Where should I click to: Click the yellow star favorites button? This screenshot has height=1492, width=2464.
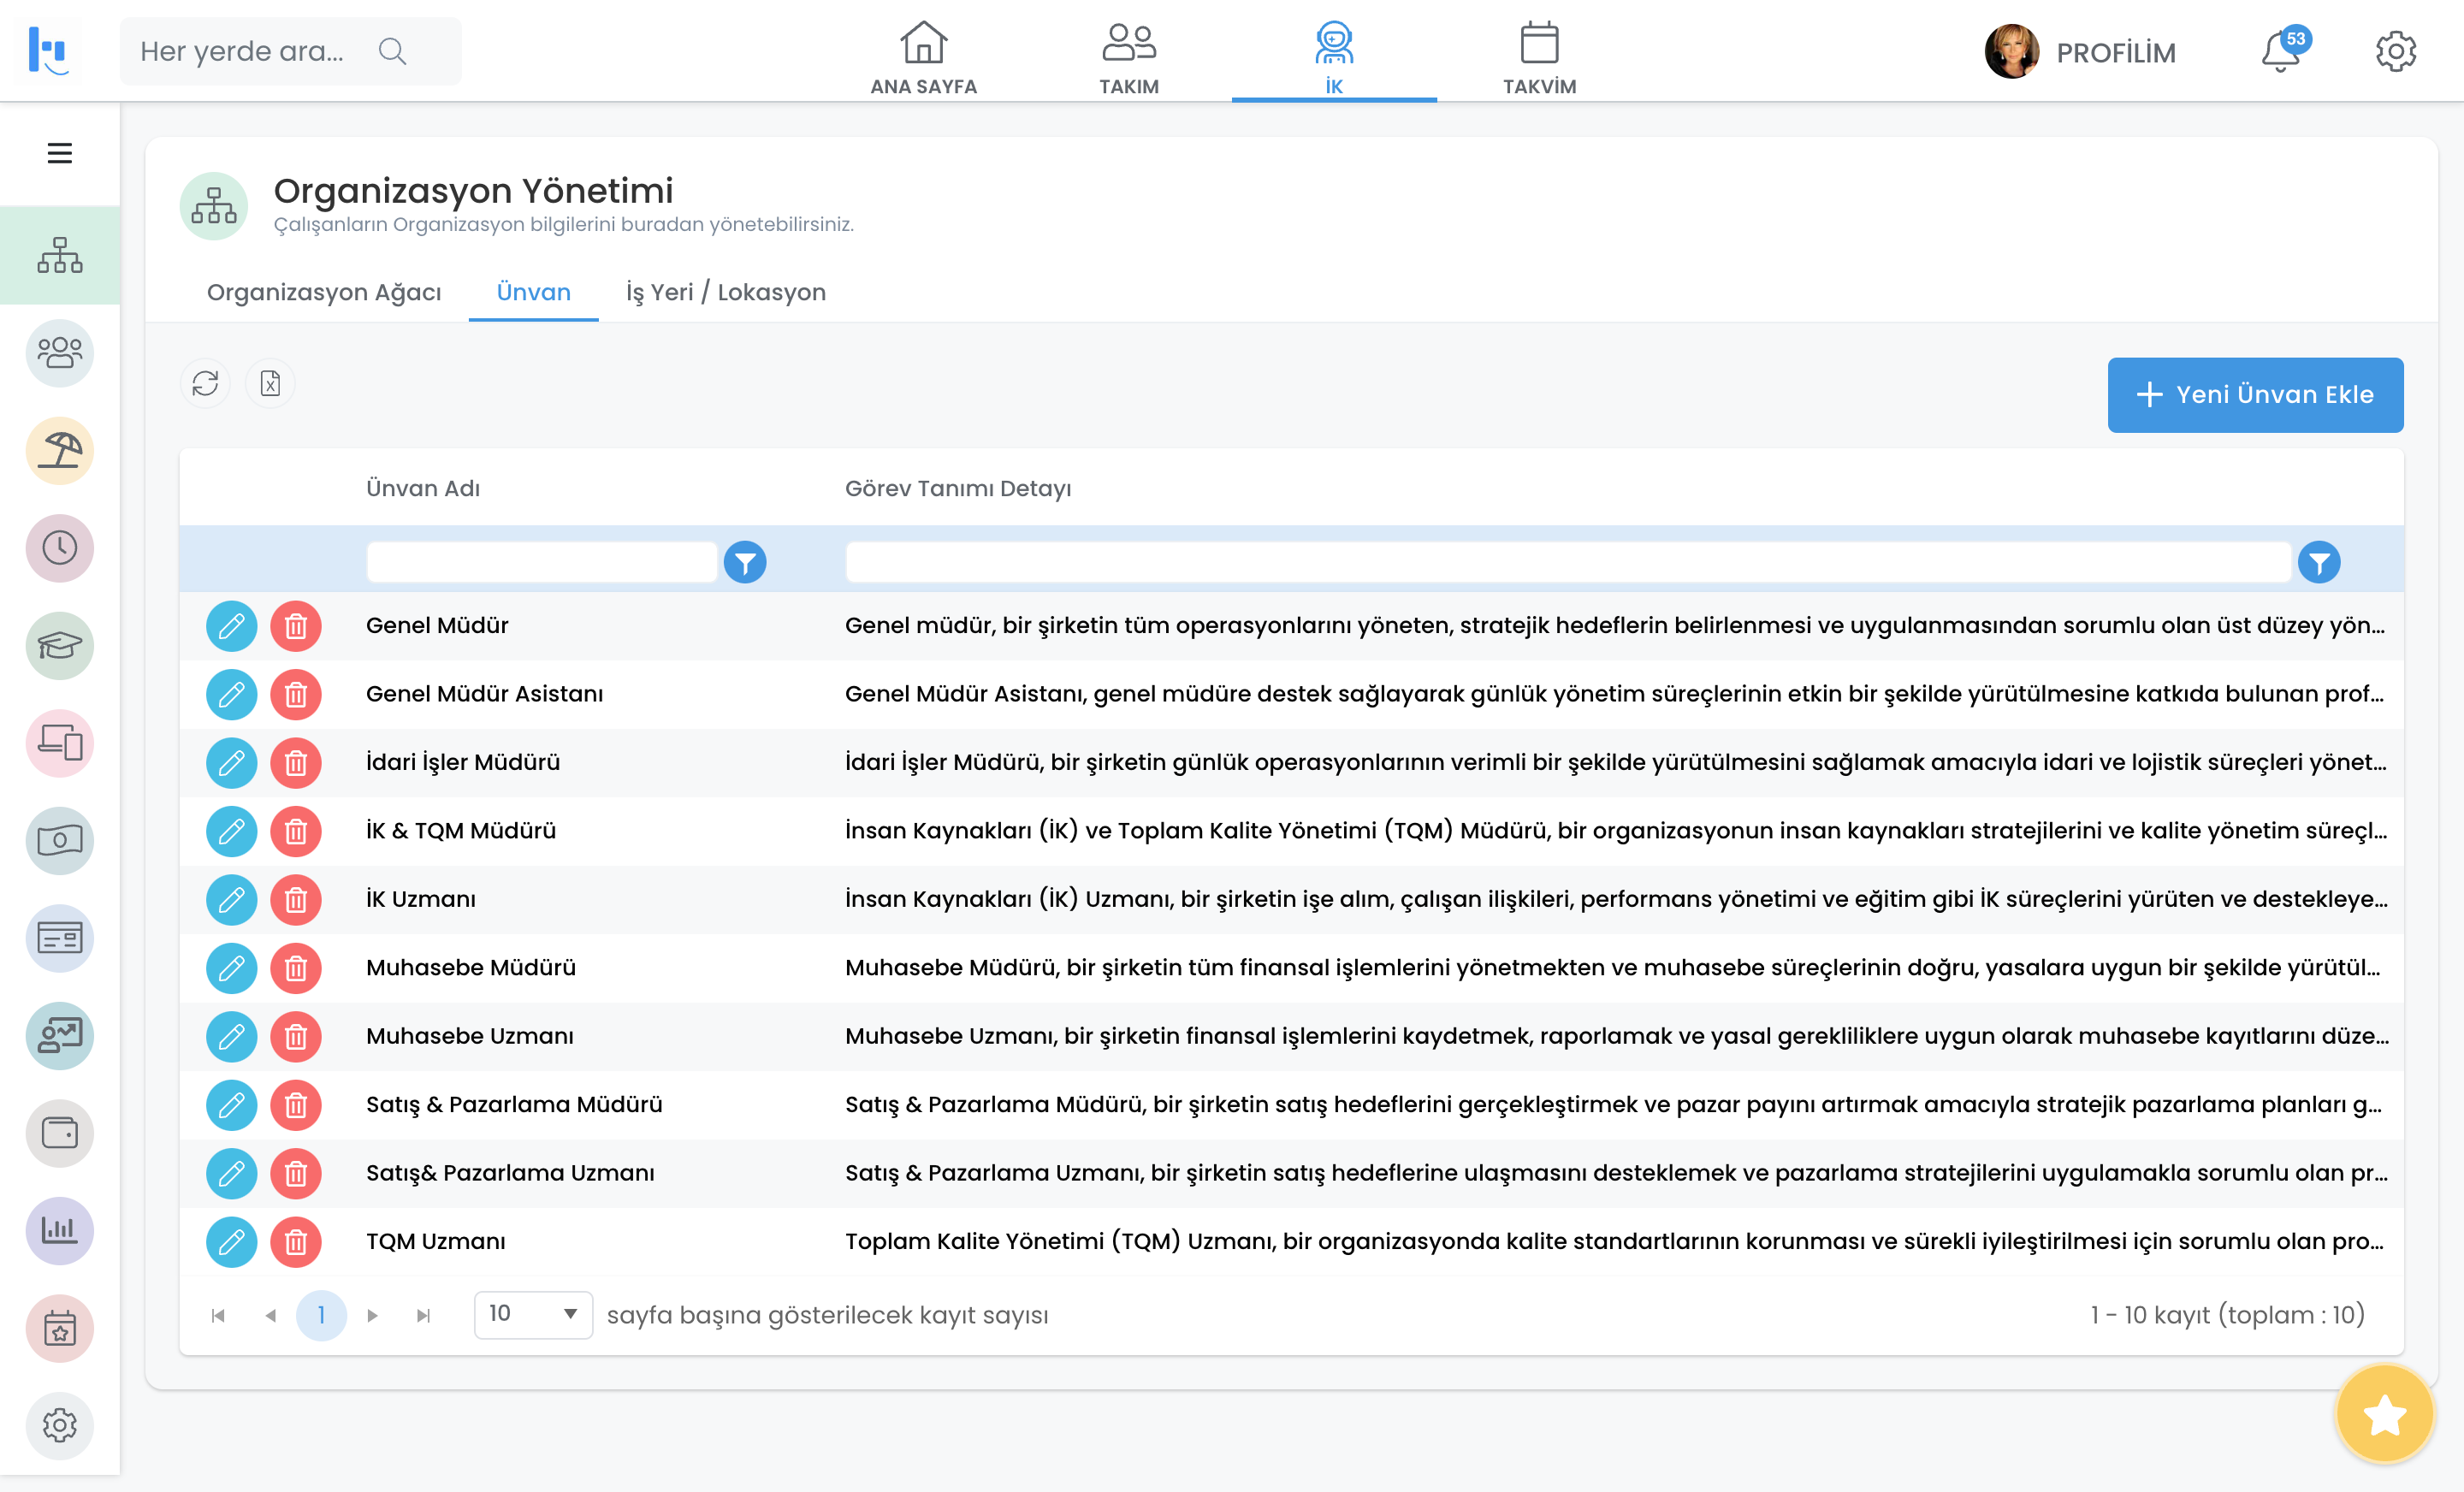tap(2384, 1414)
